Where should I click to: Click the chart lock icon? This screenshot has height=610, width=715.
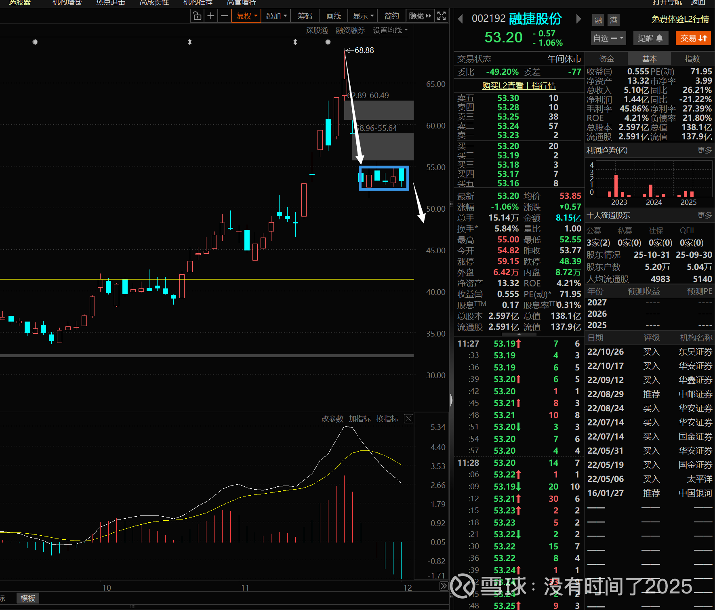pos(197,16)
